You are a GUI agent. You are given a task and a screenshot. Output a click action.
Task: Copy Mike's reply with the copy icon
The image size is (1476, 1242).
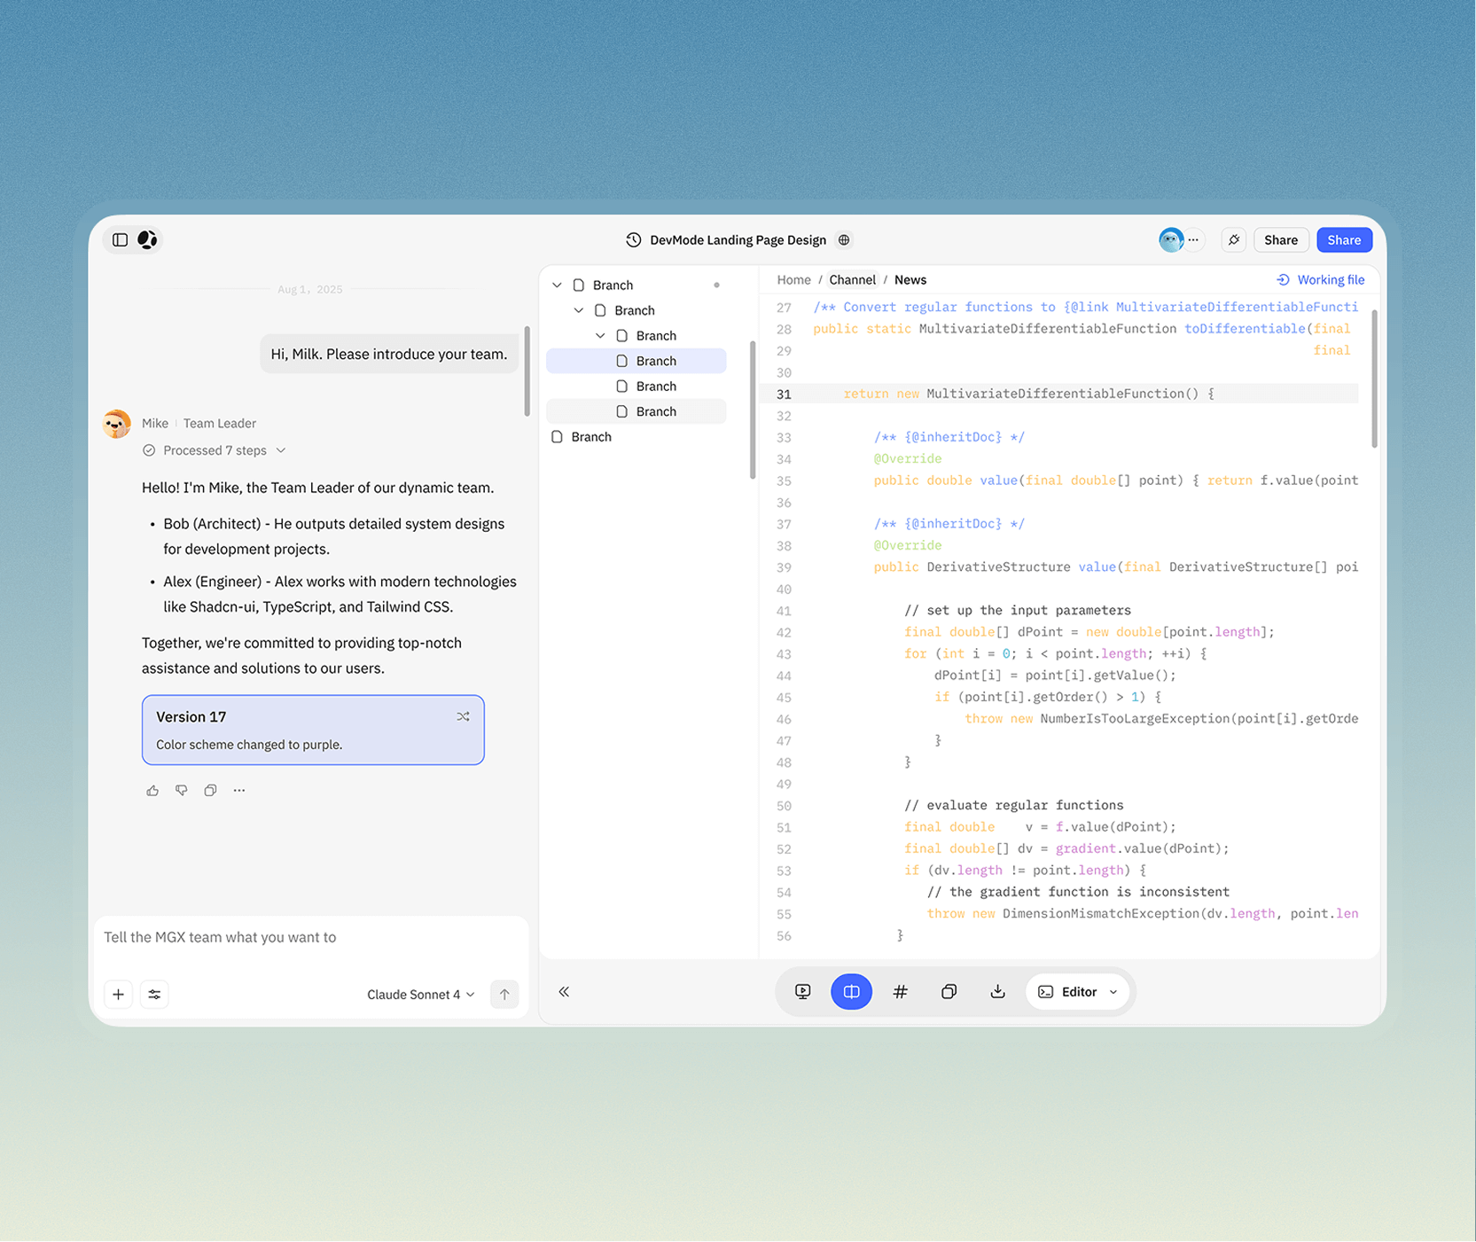tap(210, 790)
